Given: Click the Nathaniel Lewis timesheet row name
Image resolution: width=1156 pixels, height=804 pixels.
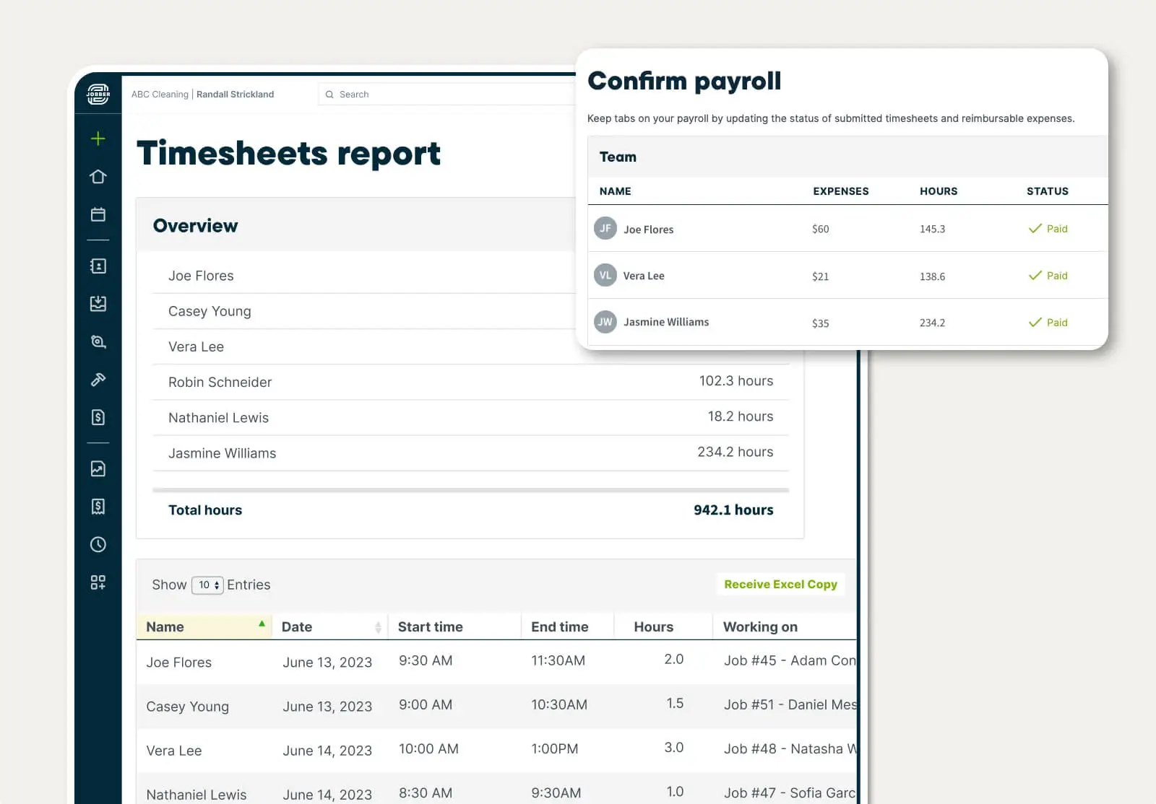Looking at the screenshot, I should pyautogui.click(x=196, y=795).
